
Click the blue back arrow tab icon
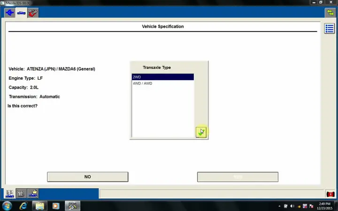click(10, 13)
